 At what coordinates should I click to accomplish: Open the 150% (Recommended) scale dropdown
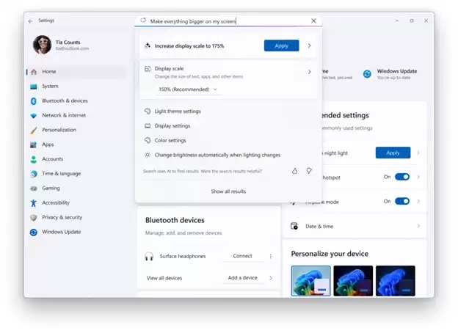pos(188,89)
